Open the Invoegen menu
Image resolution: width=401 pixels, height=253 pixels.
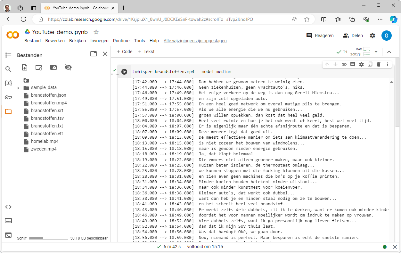click(99, 41)
